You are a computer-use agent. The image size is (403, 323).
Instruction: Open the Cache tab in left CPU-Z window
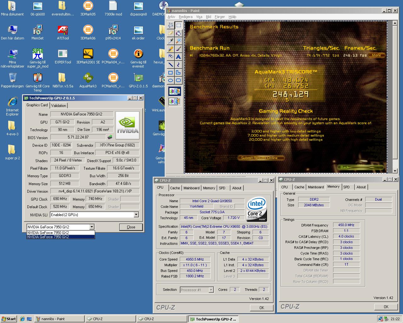pos(175,188)
